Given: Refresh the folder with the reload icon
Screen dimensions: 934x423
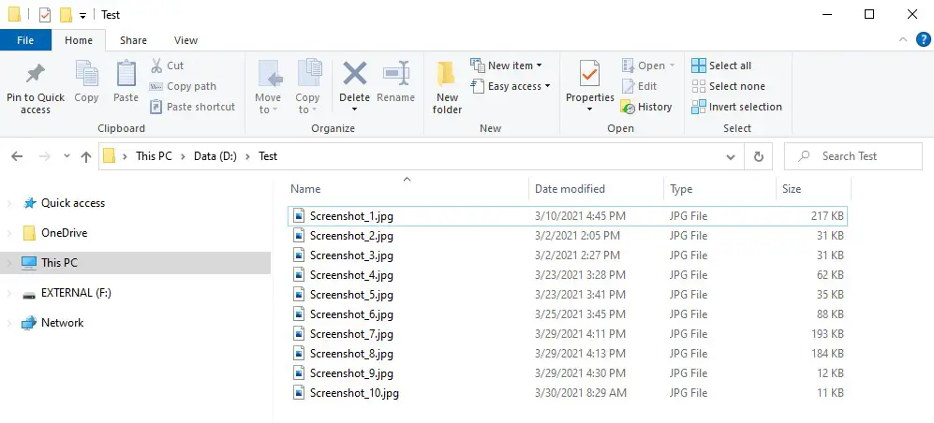Looking at the screenshot, I should tap(758, 156).
